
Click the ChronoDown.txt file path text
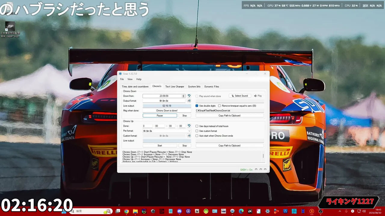(213, 111)
